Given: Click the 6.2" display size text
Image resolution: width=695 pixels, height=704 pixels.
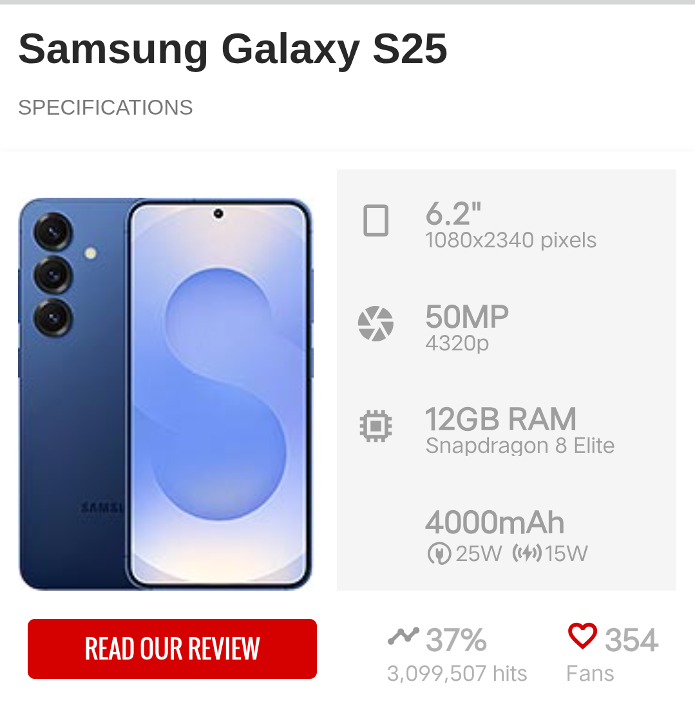Looking at the screenshot, I should click(x=453, y=214).
